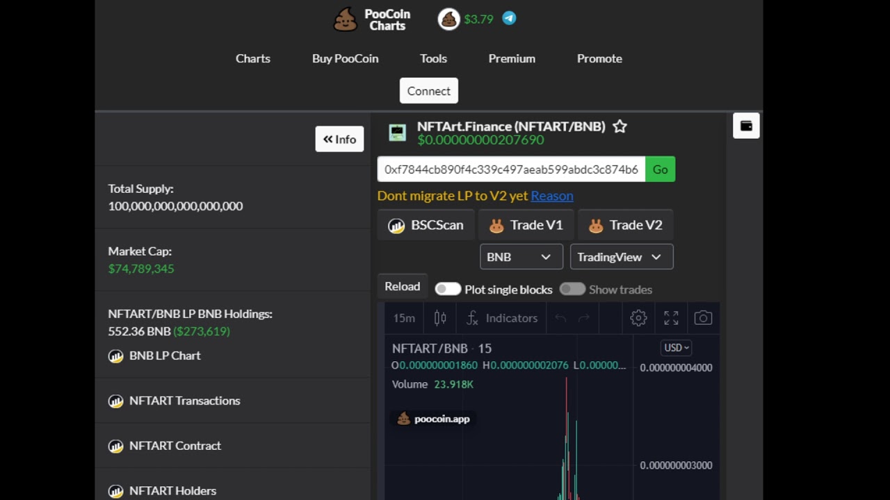Open BSCScan button
890x500 pixels.
pyautogui.click(x=426, y=225)
